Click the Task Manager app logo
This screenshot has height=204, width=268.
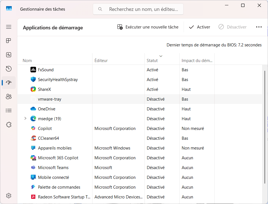click(9, 8)
